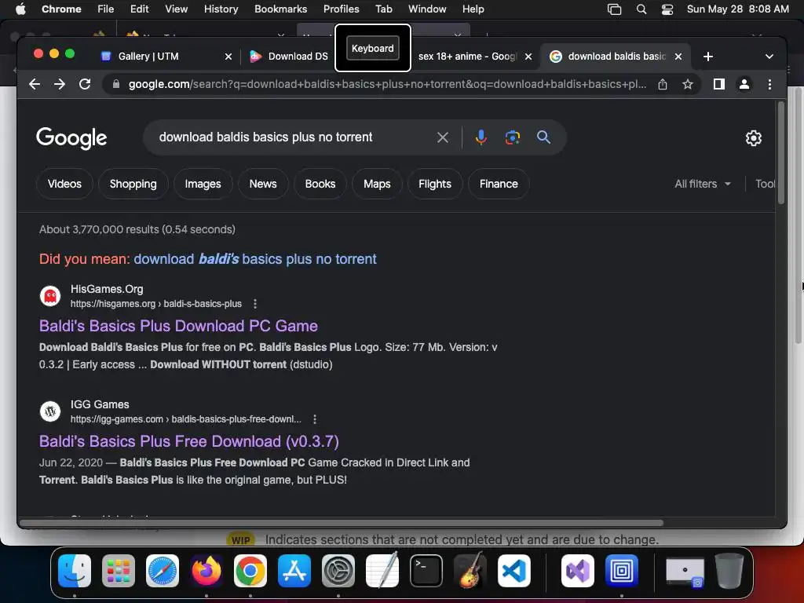
Task: Open site info via the lock icon
Action: coord(116,84)
